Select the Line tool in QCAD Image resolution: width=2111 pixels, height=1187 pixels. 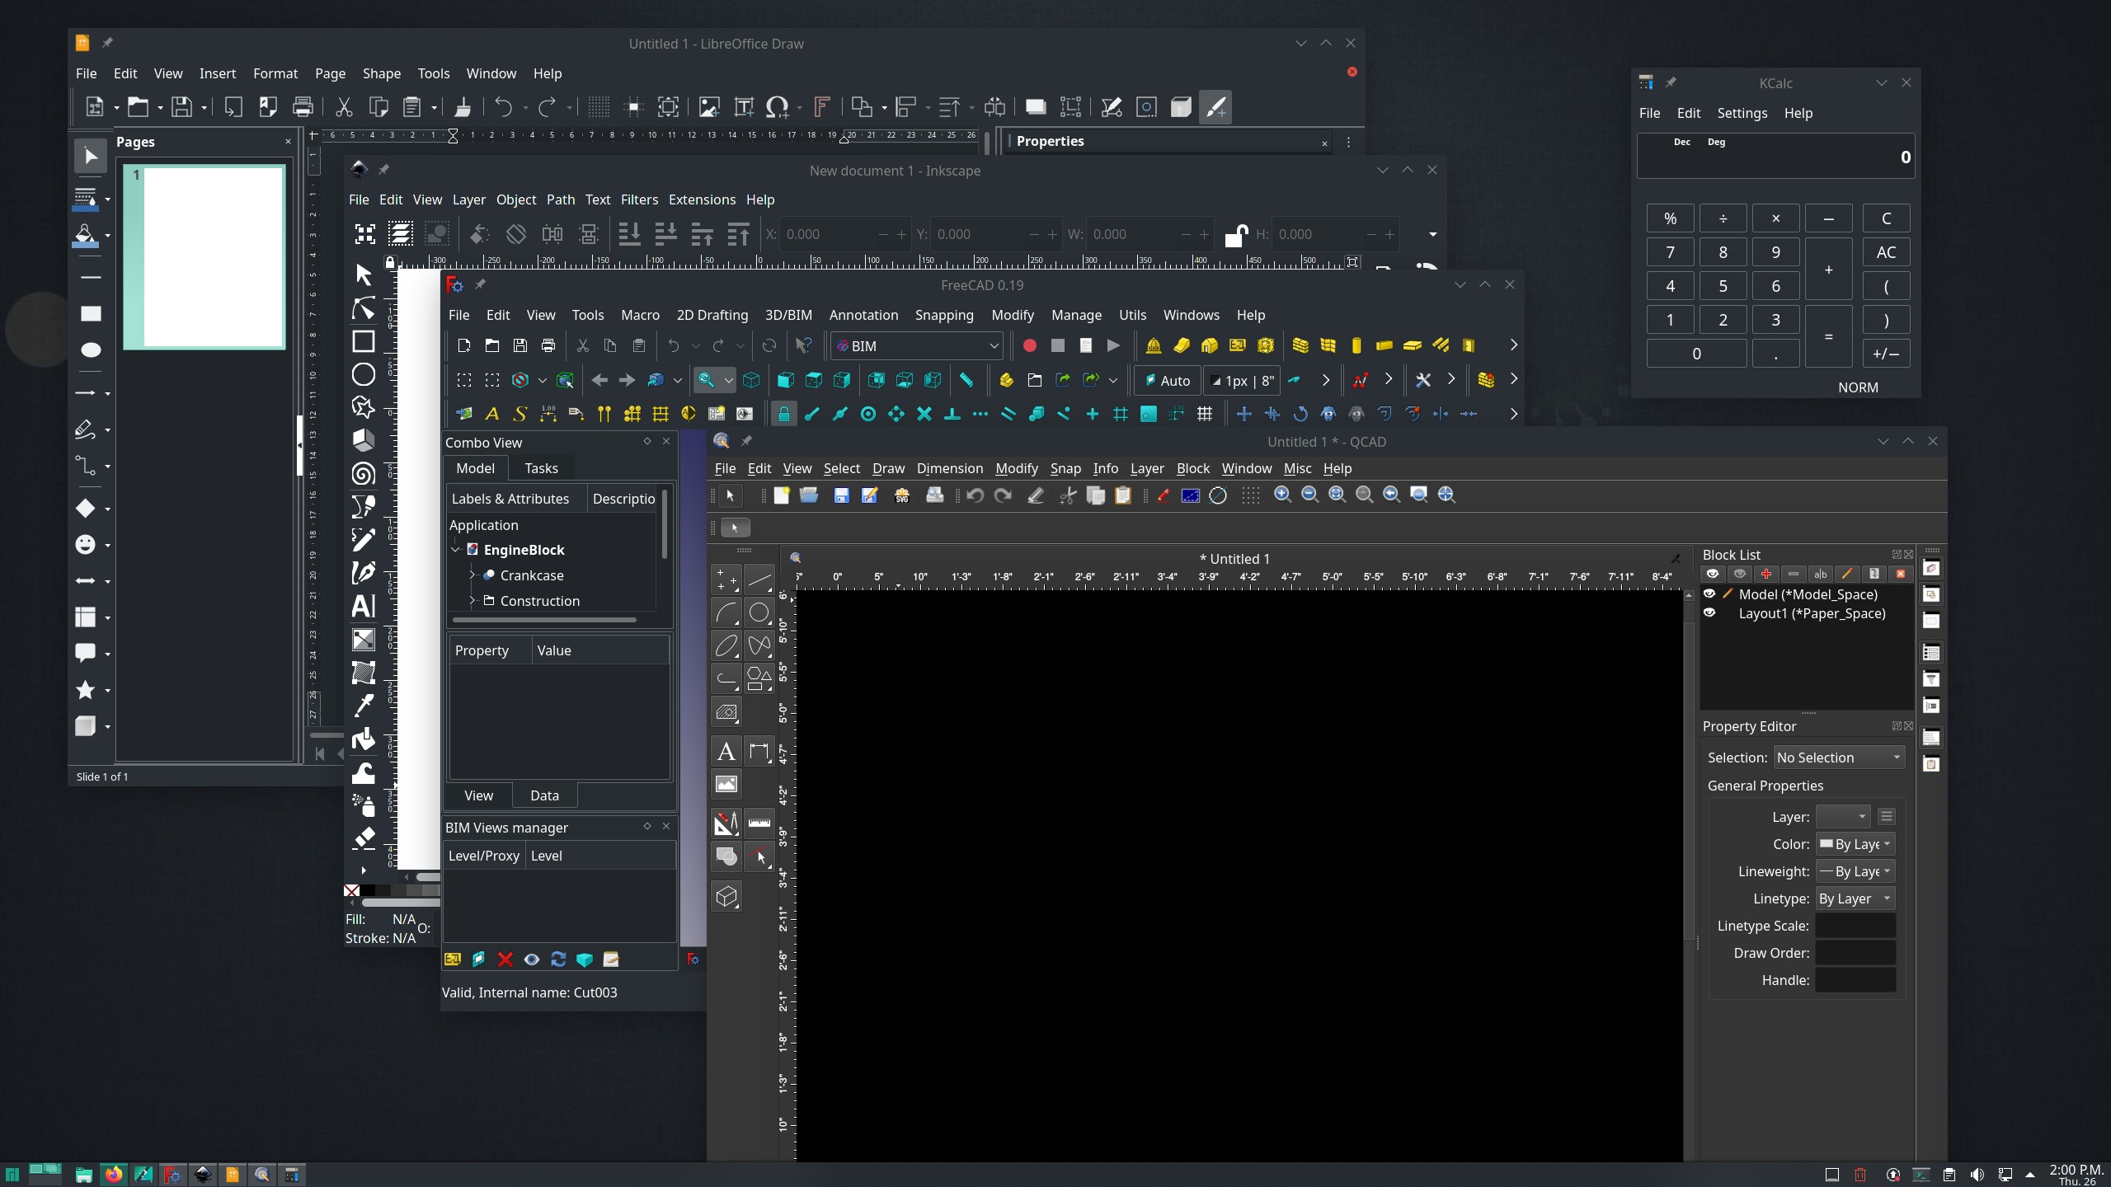[759, 579]
